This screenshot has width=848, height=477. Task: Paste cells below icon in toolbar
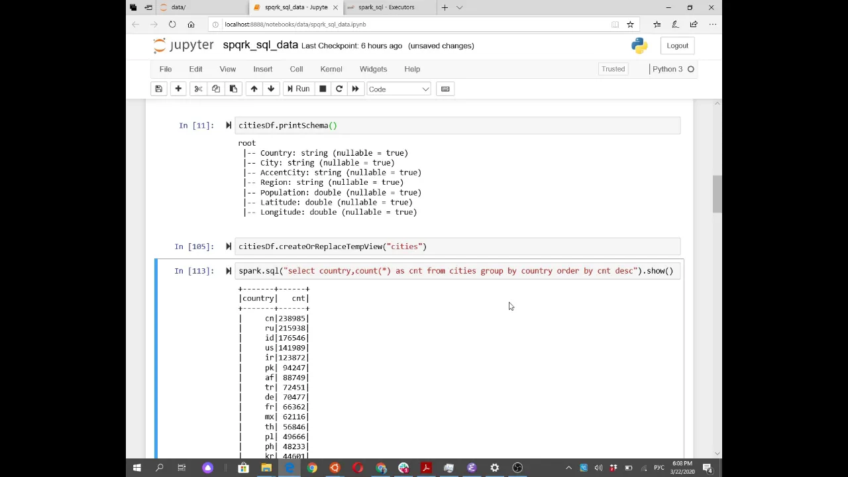[x=233, y=89]
